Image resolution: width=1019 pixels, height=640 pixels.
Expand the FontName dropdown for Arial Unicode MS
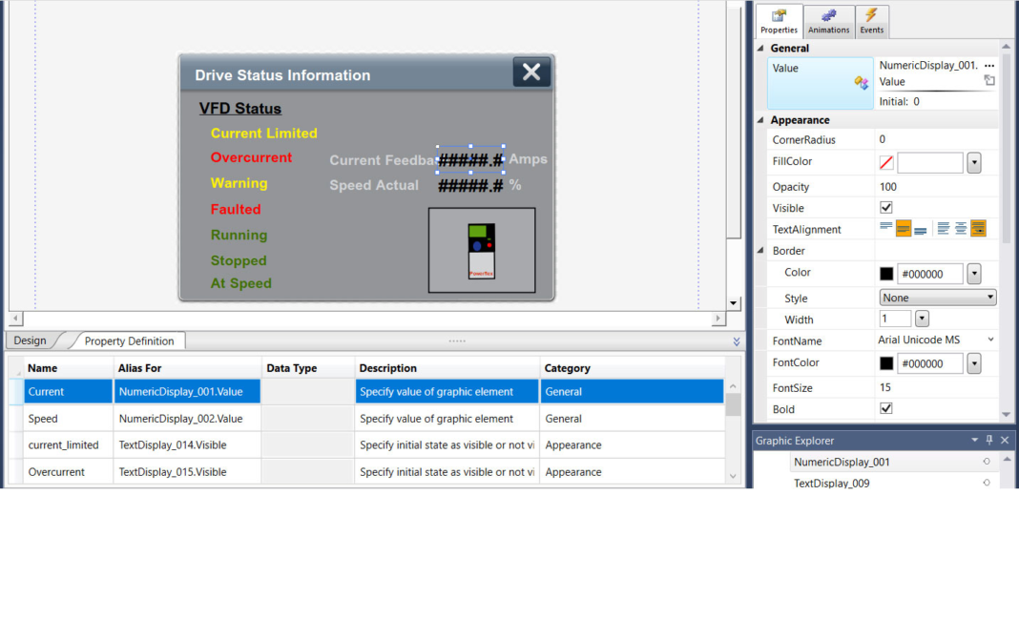(x=989, y=340)
